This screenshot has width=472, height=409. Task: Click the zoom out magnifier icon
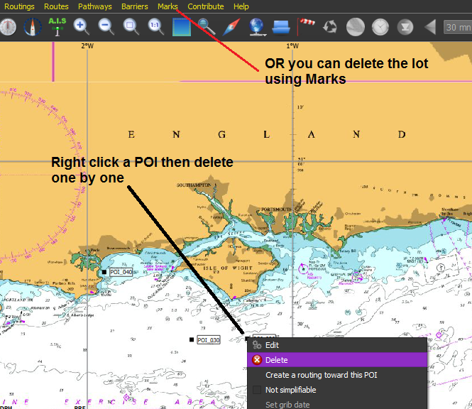coord(106,27)
